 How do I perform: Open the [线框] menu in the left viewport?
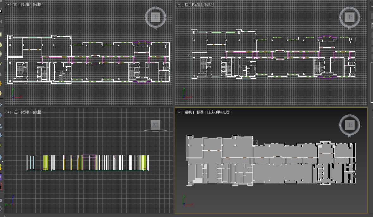[38, 112]
